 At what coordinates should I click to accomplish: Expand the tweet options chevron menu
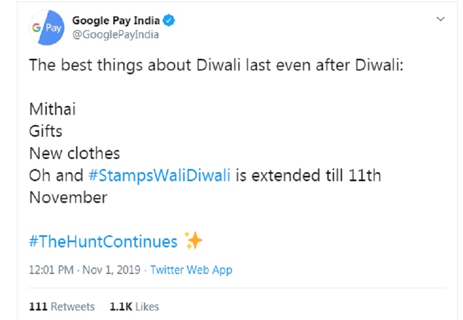pos(440,19)
